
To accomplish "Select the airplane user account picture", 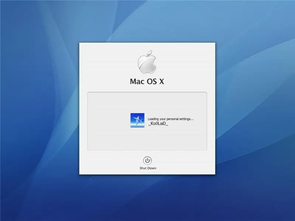I will click(x=137, y=120).
